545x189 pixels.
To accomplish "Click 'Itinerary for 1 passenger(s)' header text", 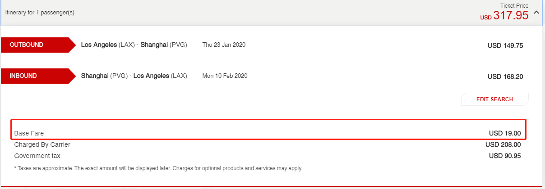I will [x=40, y=13].
